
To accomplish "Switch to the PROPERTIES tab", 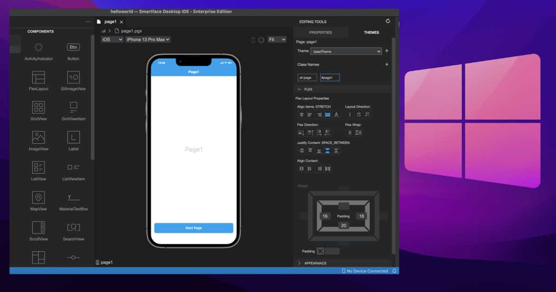I will (x=320, y=32).
